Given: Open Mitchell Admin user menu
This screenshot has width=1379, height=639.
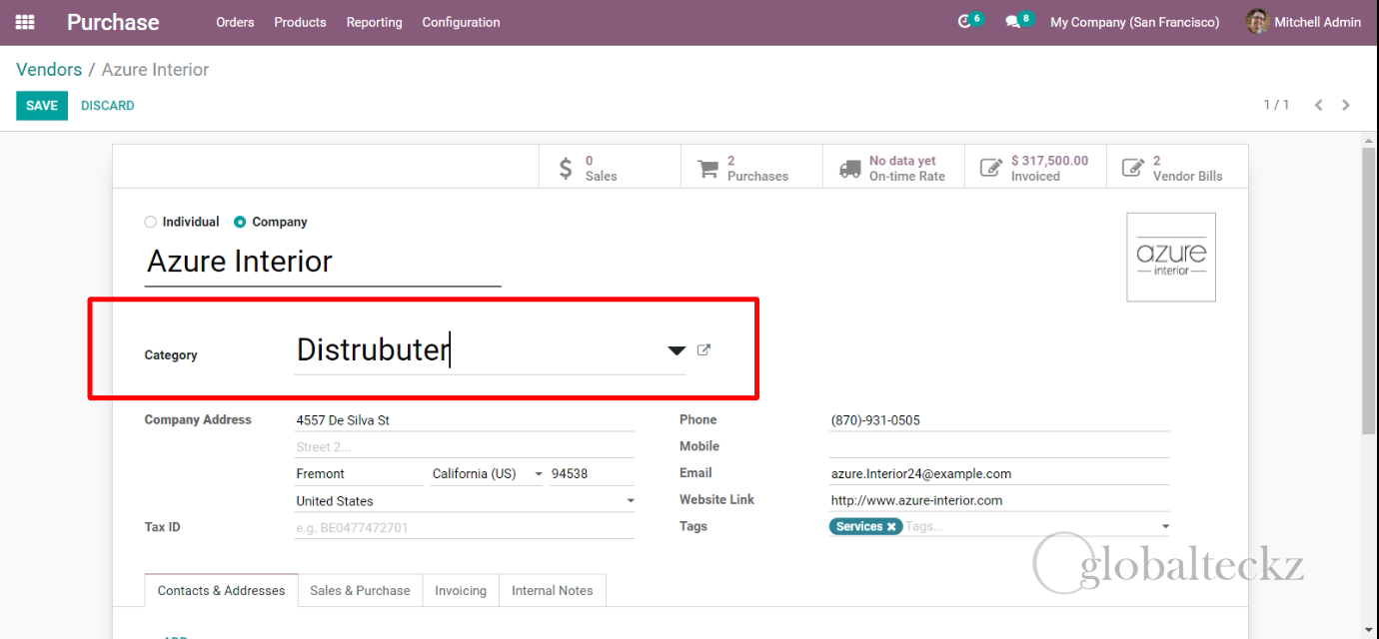Looking at the screenshot, I should [x=1304, y=22].
